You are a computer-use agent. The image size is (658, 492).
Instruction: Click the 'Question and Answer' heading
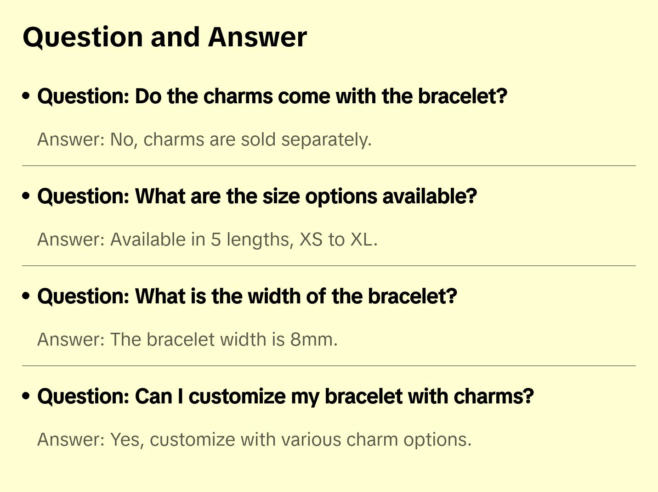coord(164,37)
